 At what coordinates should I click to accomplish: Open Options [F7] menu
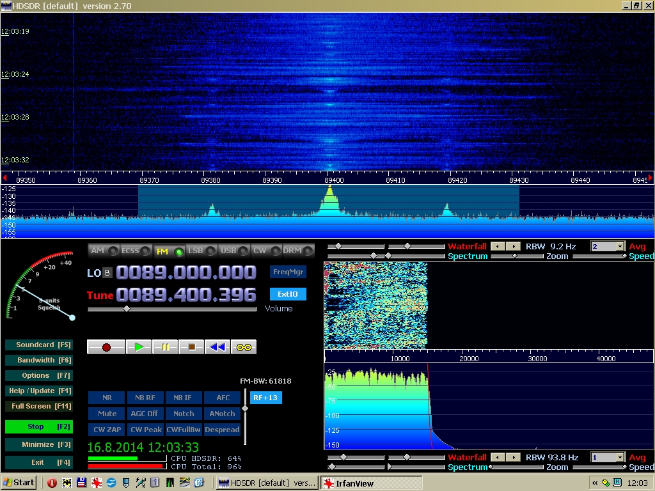(39, 376)
